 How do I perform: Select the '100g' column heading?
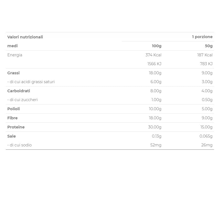157,46
